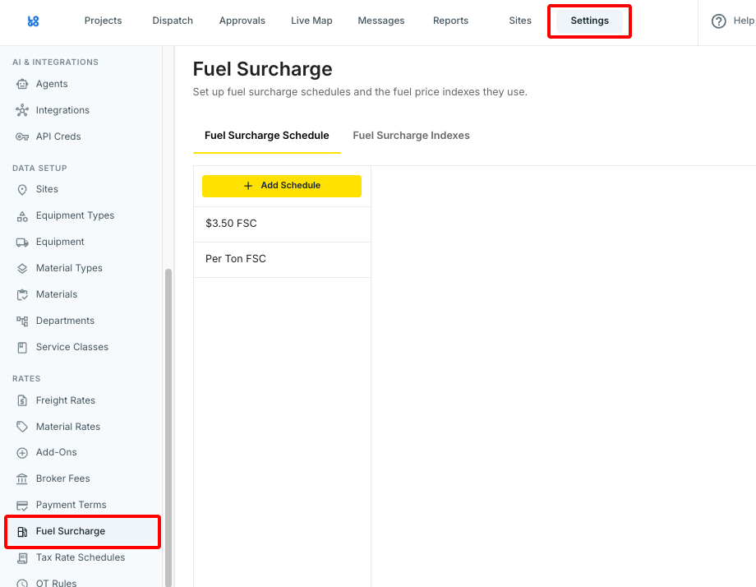Open the Projects menu
Screen dimensions: 756x587
104,21
